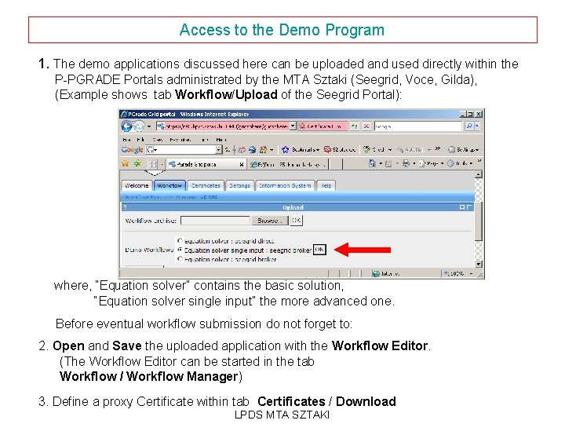Viewport: 565px width, 424px height.
Task: Click the page scrollbar up arrow
Action: click(479, 175)
